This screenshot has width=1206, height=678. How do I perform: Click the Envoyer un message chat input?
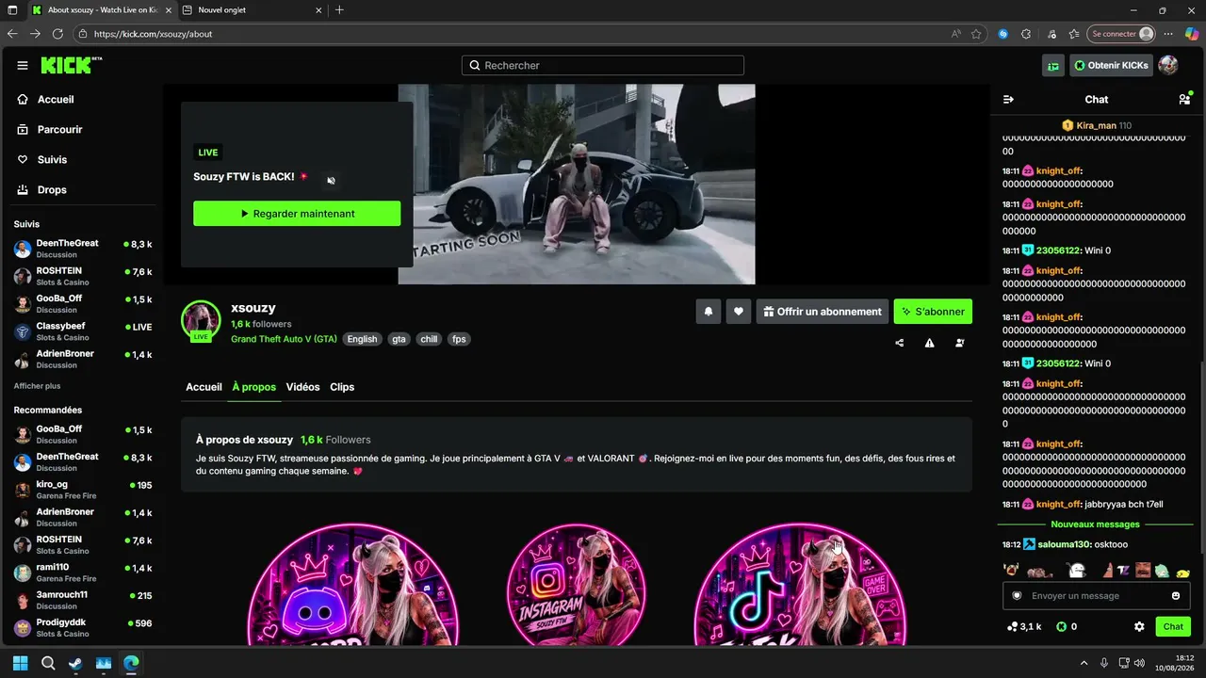pos(1095,596)
